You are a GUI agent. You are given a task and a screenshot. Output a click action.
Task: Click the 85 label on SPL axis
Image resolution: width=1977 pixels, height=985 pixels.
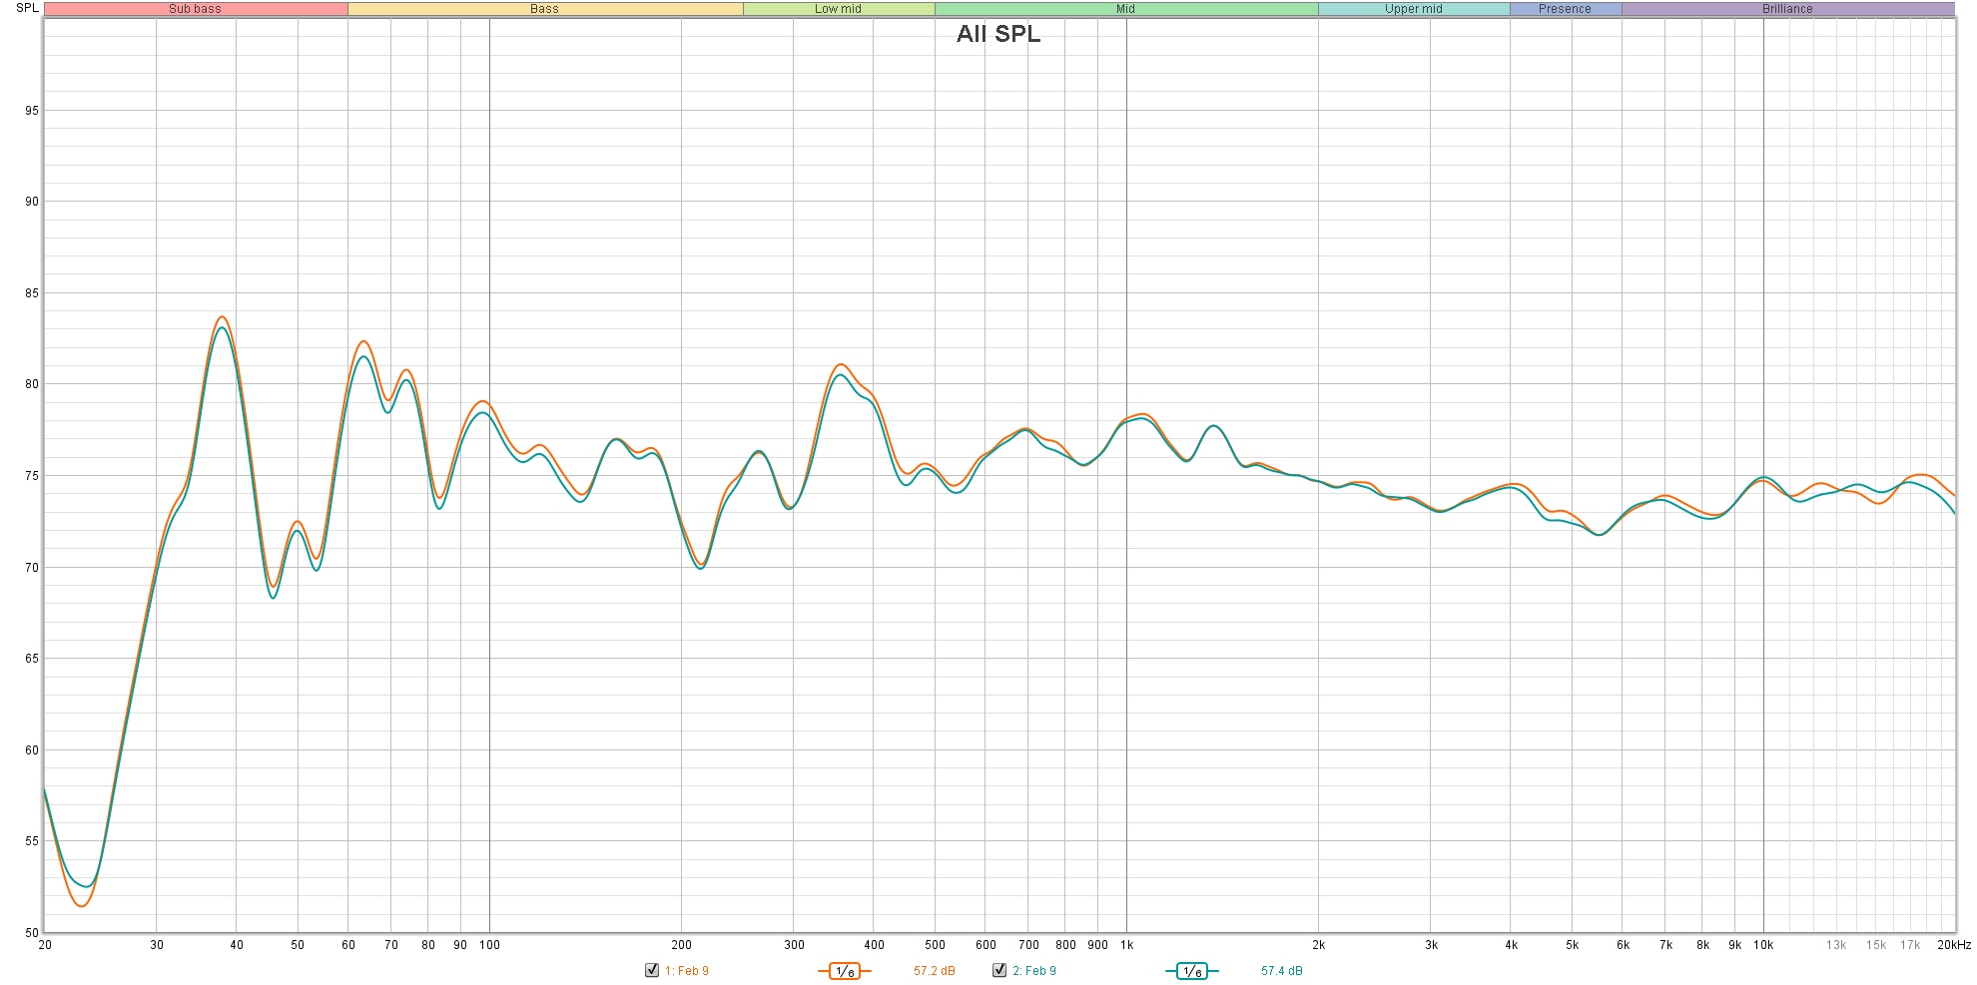coord(32,293)
